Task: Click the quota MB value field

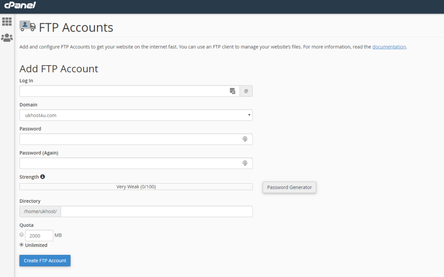Action: coord(39,236)
